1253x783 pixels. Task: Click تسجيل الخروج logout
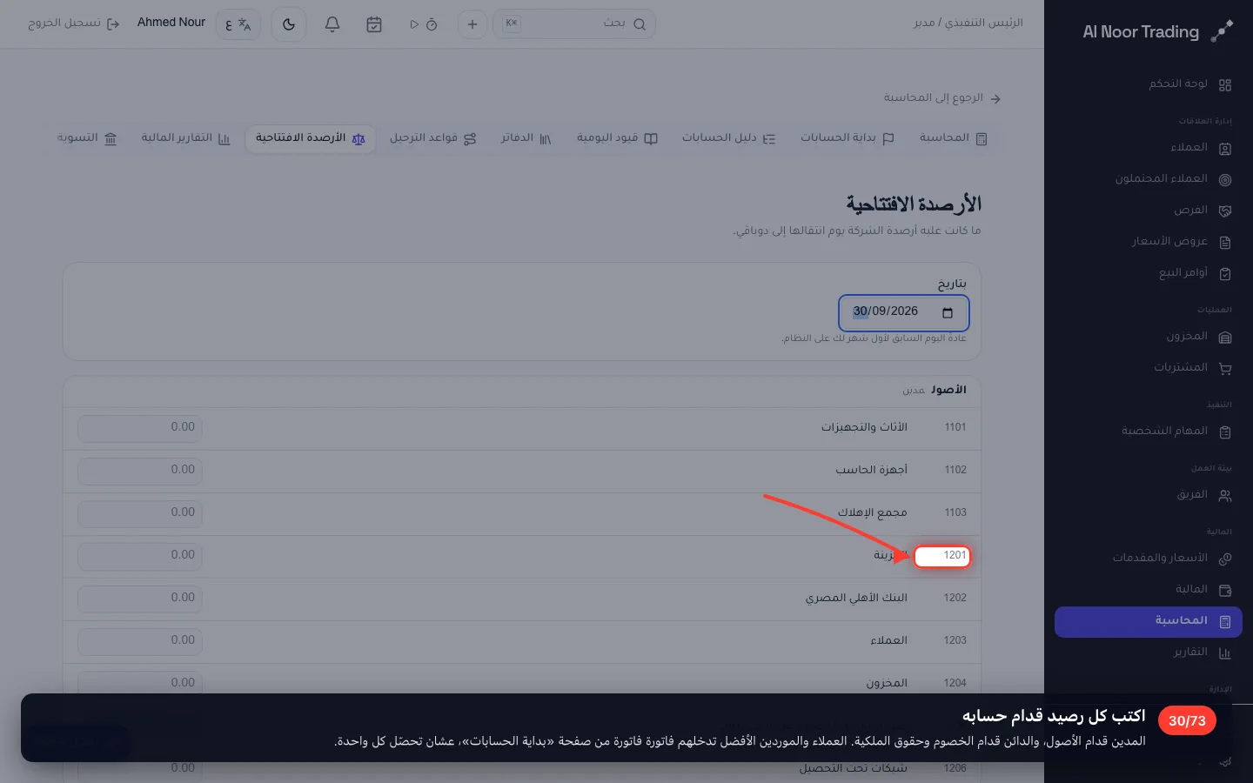(73, 23)
